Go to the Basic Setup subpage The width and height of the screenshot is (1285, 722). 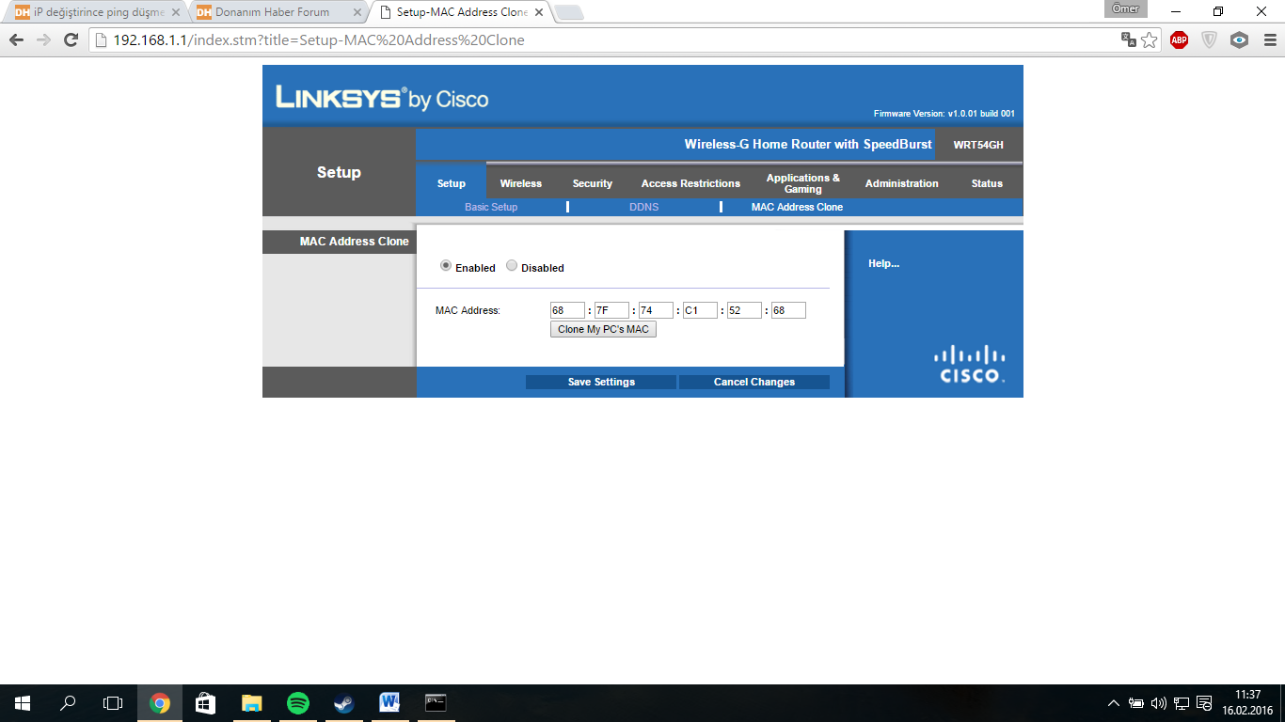click(x=491, y=207)
